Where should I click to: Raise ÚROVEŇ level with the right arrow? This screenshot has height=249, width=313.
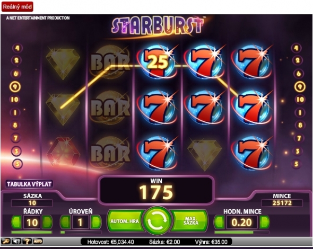96,222
